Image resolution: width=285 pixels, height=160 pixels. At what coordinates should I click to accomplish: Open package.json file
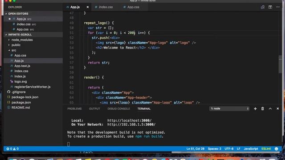[33, 103]
